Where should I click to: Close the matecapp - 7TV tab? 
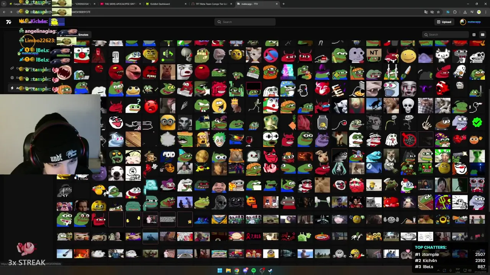coord(276,4)
